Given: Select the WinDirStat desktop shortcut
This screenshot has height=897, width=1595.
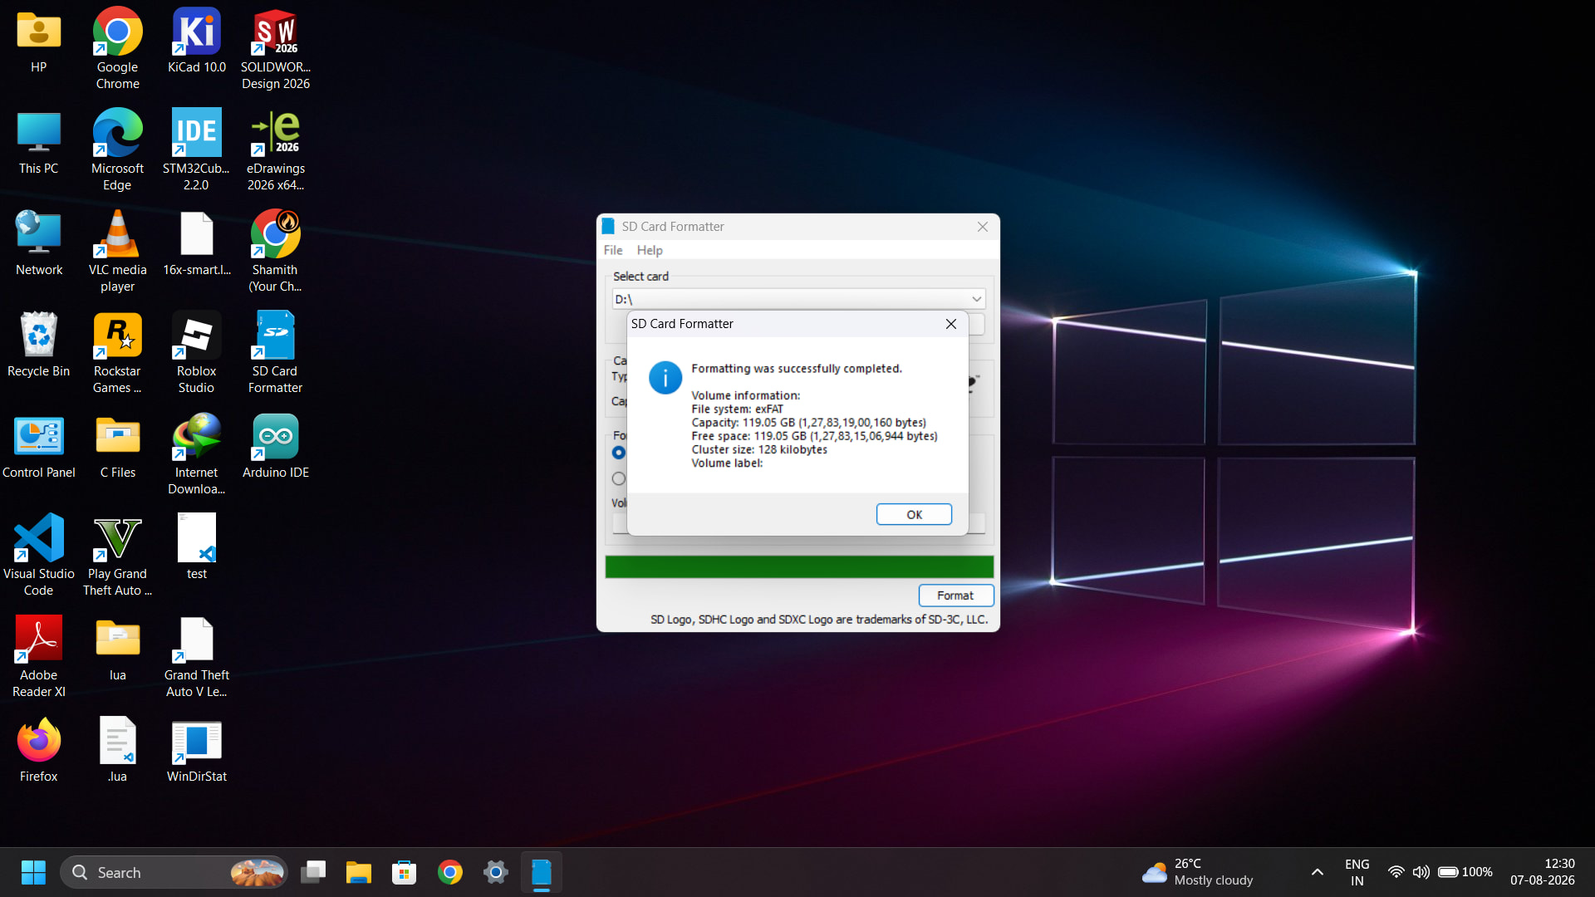Looking at the screenshot, I should coord(197,751).
